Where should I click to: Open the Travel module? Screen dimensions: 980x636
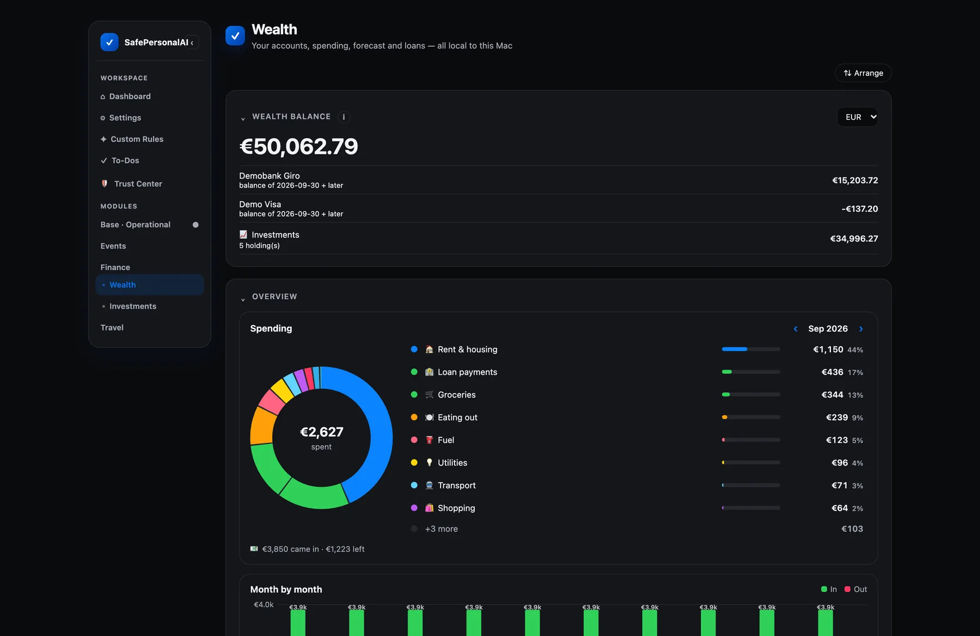[x=149, y=328]
